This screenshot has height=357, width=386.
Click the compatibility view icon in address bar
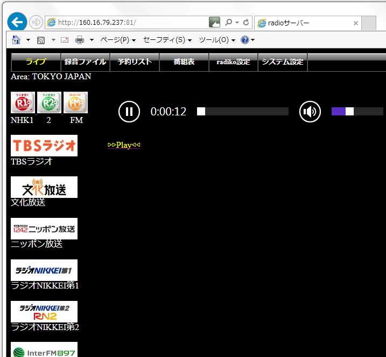(214, 23)
